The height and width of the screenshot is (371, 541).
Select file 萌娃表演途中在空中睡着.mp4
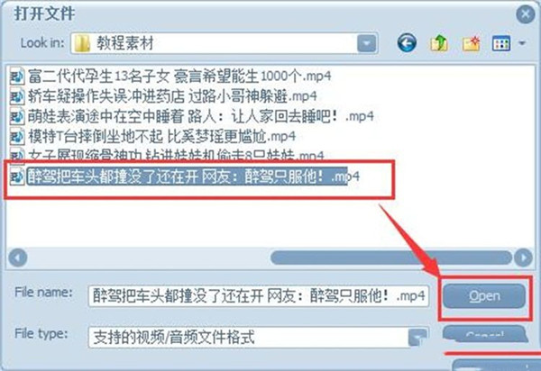tap(201, 116)
